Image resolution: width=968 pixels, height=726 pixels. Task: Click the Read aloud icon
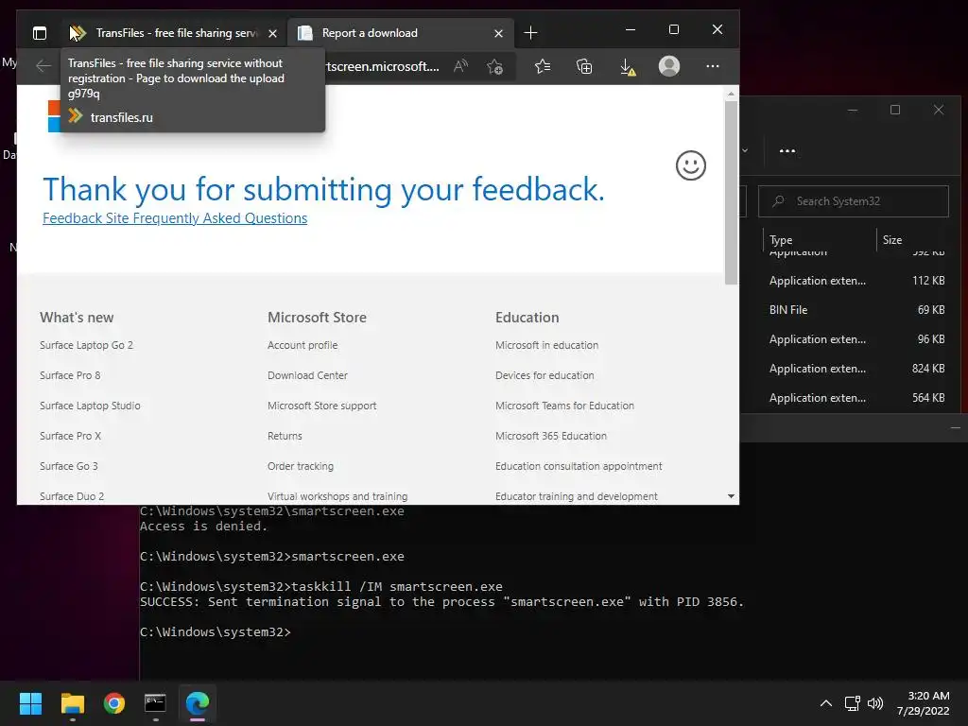coord(460,66)
